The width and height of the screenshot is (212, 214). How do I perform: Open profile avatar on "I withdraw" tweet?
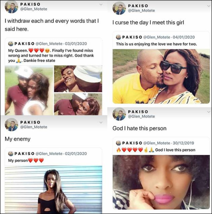(x=12, y=7)
